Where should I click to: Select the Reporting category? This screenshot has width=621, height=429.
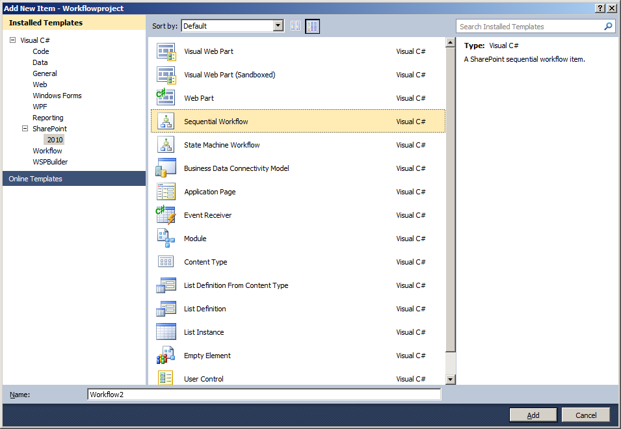click(48, 118)
